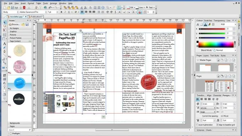Screen dimensions: 242x136
Task: Select the Artistic Text 'A' tool
Action: pyautogui.click(x=4, y=44)
